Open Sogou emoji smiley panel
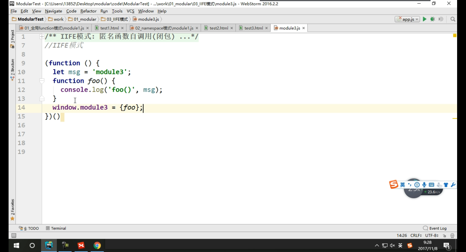The width and height of the screenshot is (466, 252). (417, 185)
